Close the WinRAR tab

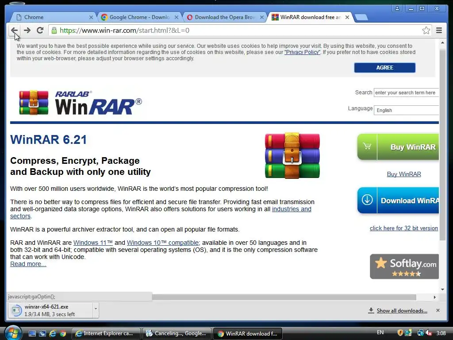point(347,17)
